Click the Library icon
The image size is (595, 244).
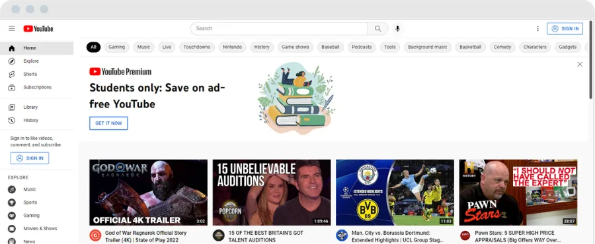click(12, 107)
